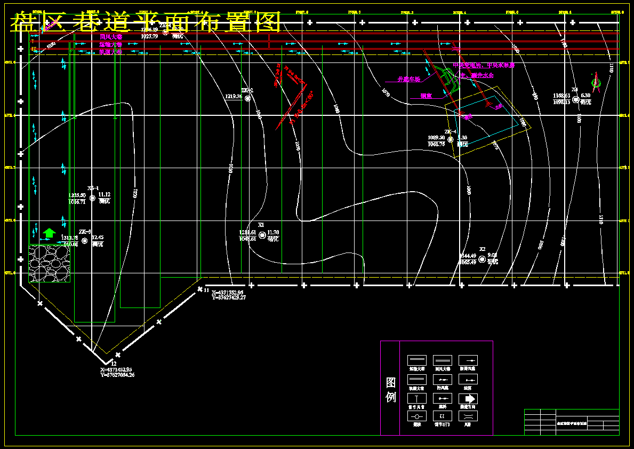Click the 井底车场 annotation text
This screenshot has height=449, width=634.
coord(409,80)
